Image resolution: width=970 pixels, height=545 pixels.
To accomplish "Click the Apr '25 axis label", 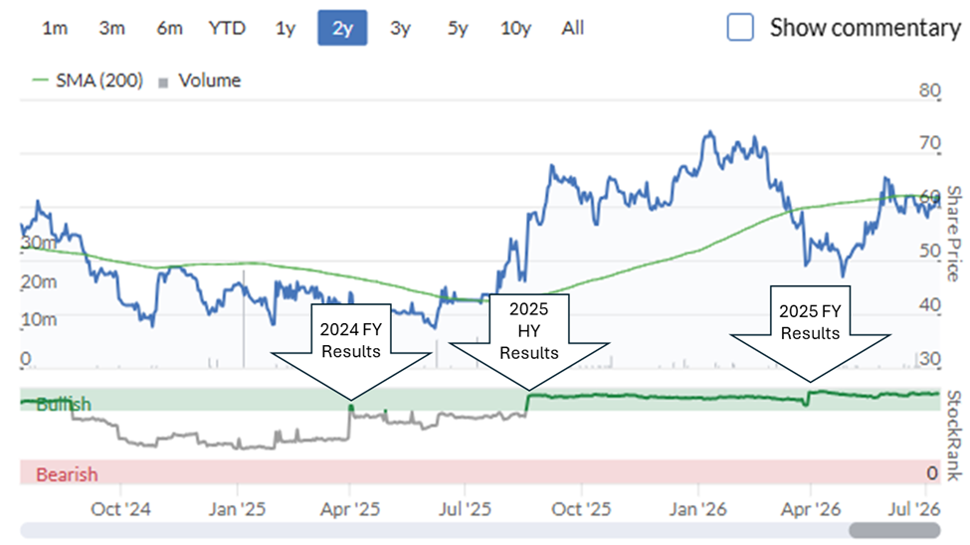I will tap(350, 509).
